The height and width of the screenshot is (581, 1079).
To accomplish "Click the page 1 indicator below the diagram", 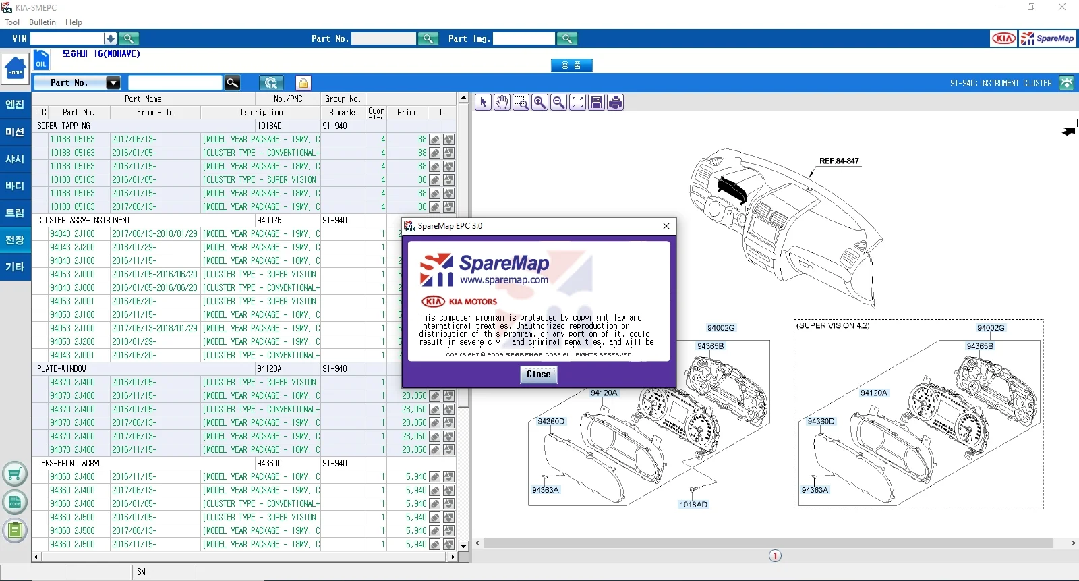I will pyautogui.click(x=776, y=556).
